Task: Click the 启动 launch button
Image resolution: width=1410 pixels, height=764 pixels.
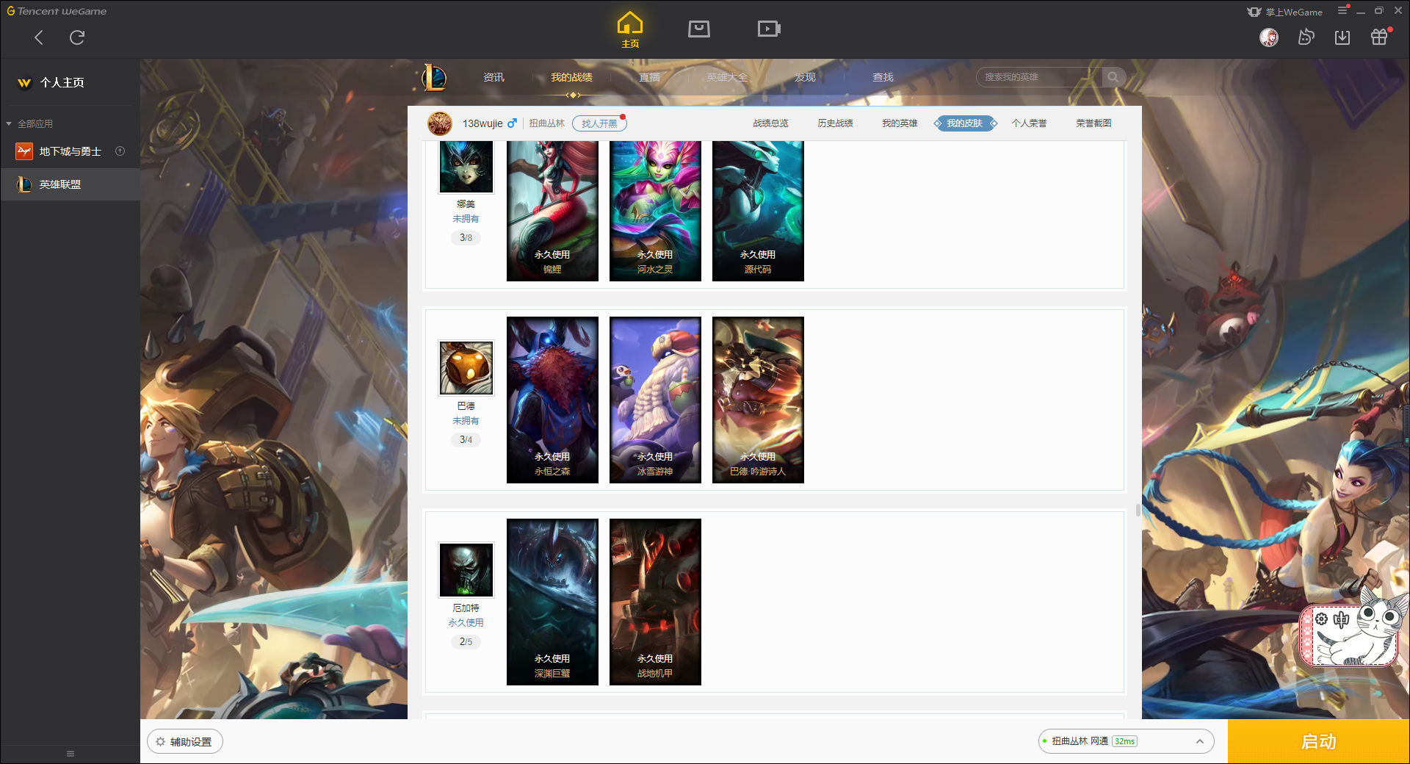Action: coord(1318,742)
